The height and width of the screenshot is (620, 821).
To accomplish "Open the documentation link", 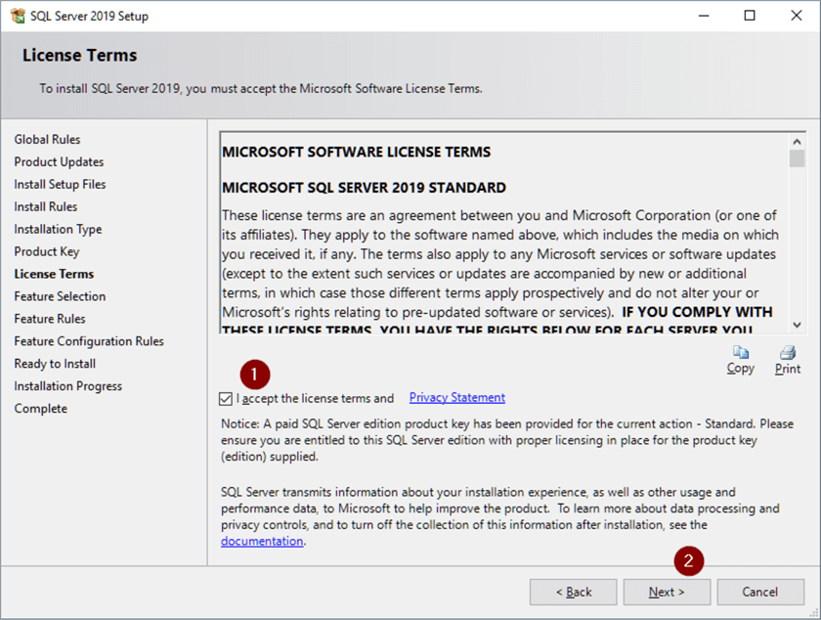I will click(262, 541).
